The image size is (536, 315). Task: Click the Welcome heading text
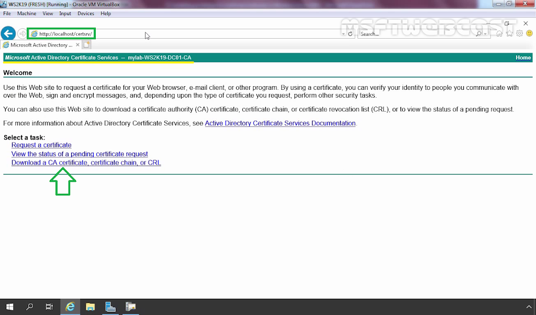click(x=18, y=73)
